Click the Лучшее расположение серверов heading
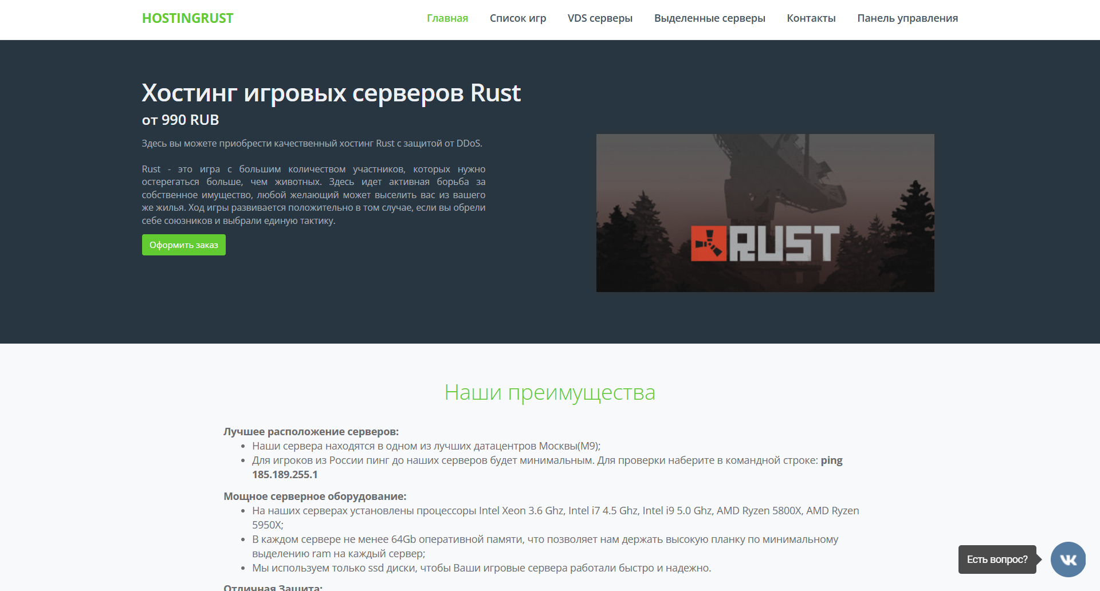 tap(311, 432)
